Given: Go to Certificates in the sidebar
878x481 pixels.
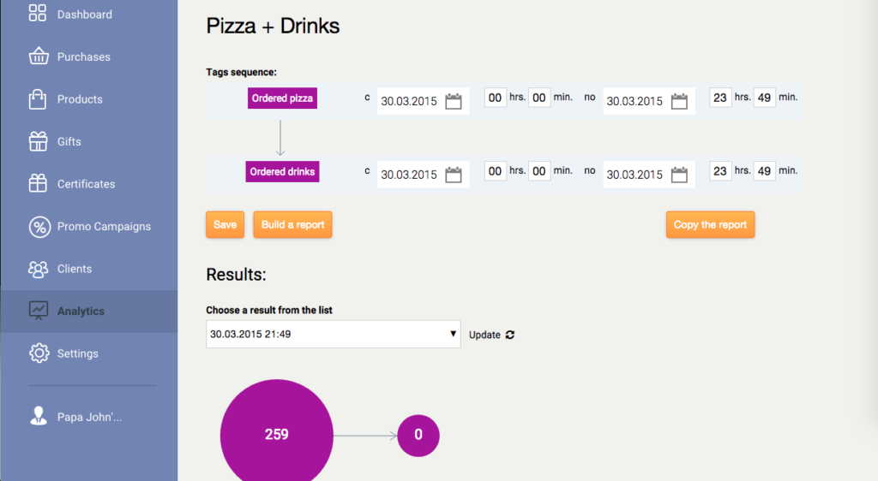Looking at the screenshot, I should 86,184.
